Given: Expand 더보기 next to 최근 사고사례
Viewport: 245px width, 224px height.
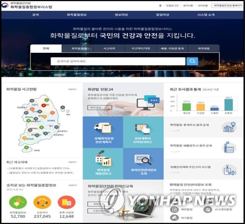Looking at the screenshot, I should [x=72, y=162].
